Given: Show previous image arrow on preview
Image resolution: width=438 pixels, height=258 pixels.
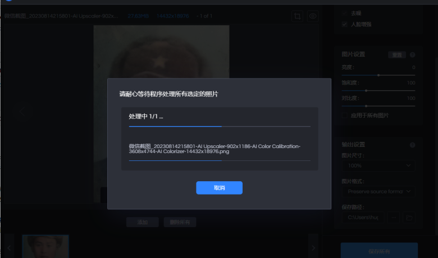Looking at the screenshot, I should coord(22,111).
